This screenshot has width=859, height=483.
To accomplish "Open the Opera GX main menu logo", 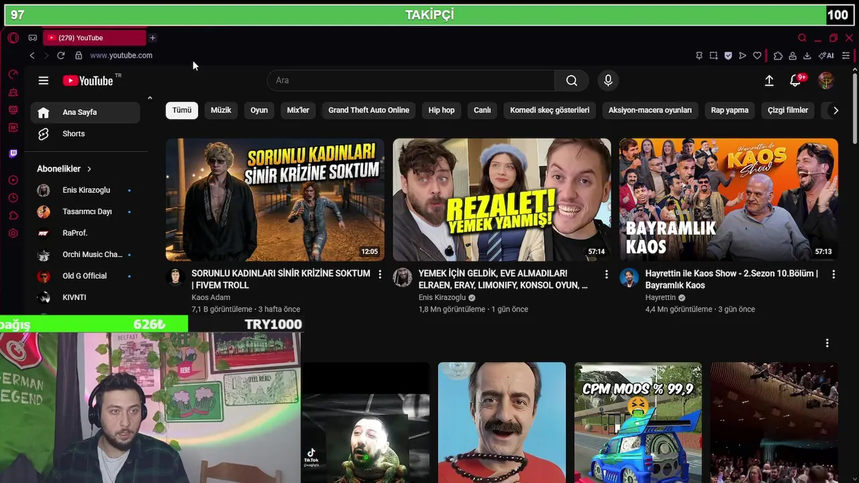I will click(13, 38).
